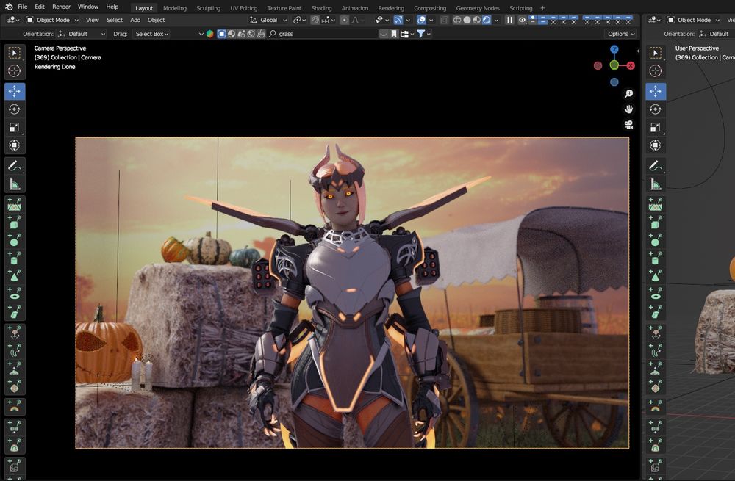Switch to Shading workspace tab
The image size is (735, 481).
(321, 8)
